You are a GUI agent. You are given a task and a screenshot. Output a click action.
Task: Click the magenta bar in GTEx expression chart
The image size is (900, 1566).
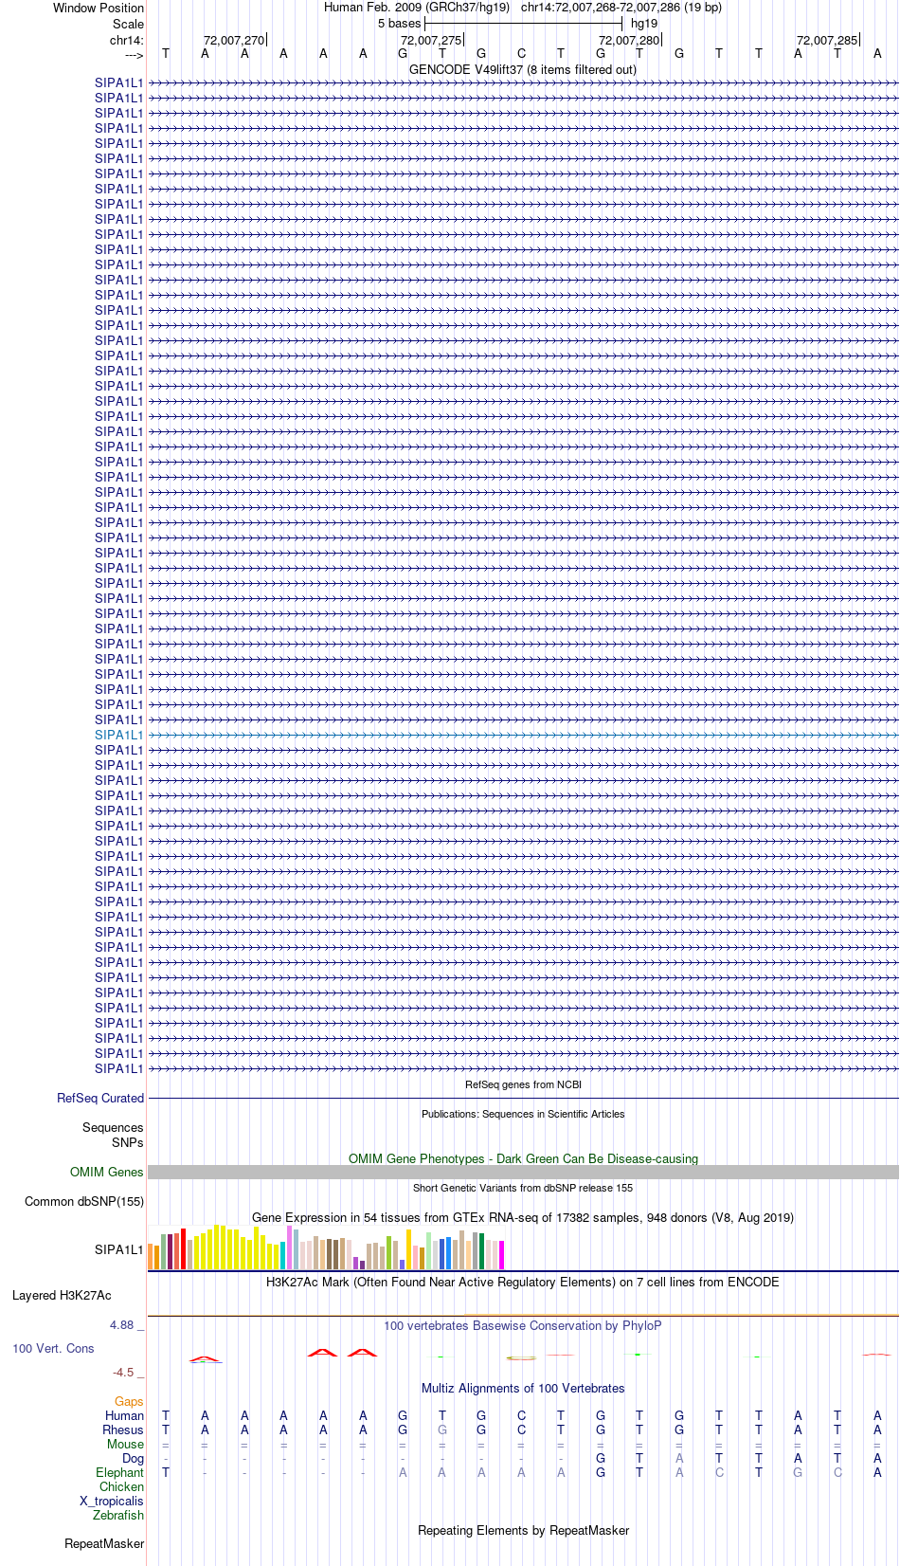tap(501, 1255)
